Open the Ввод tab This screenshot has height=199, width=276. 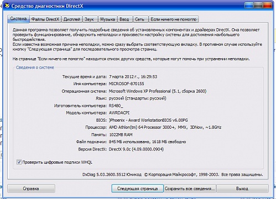[124, 19]
